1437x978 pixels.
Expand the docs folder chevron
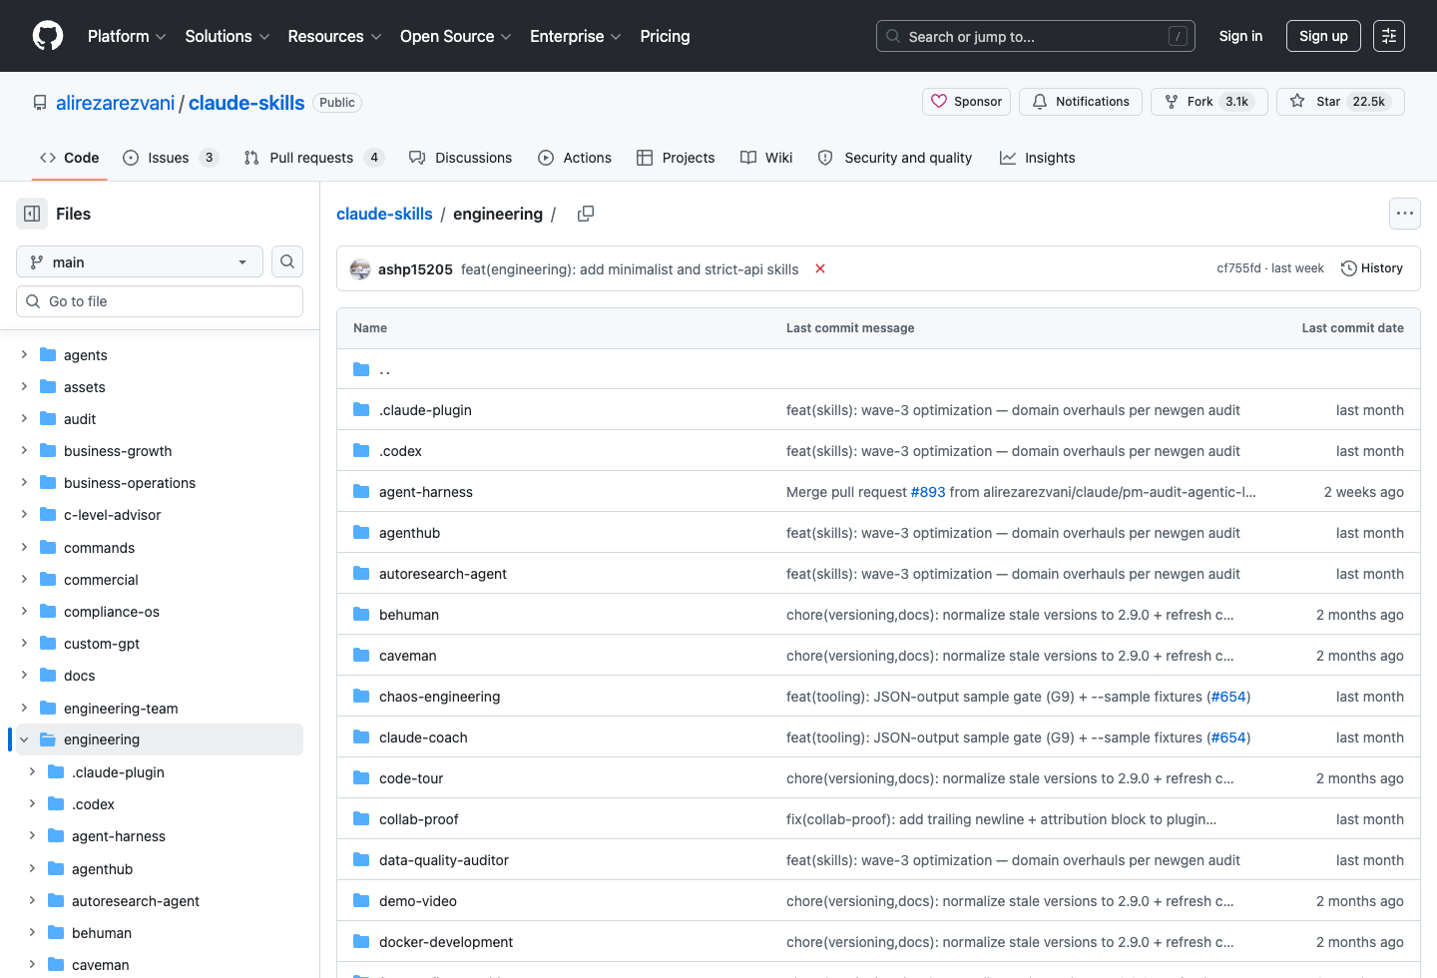tap(24, 676)
